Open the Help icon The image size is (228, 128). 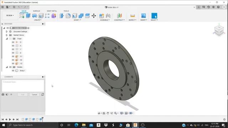(x=218, y=7)
